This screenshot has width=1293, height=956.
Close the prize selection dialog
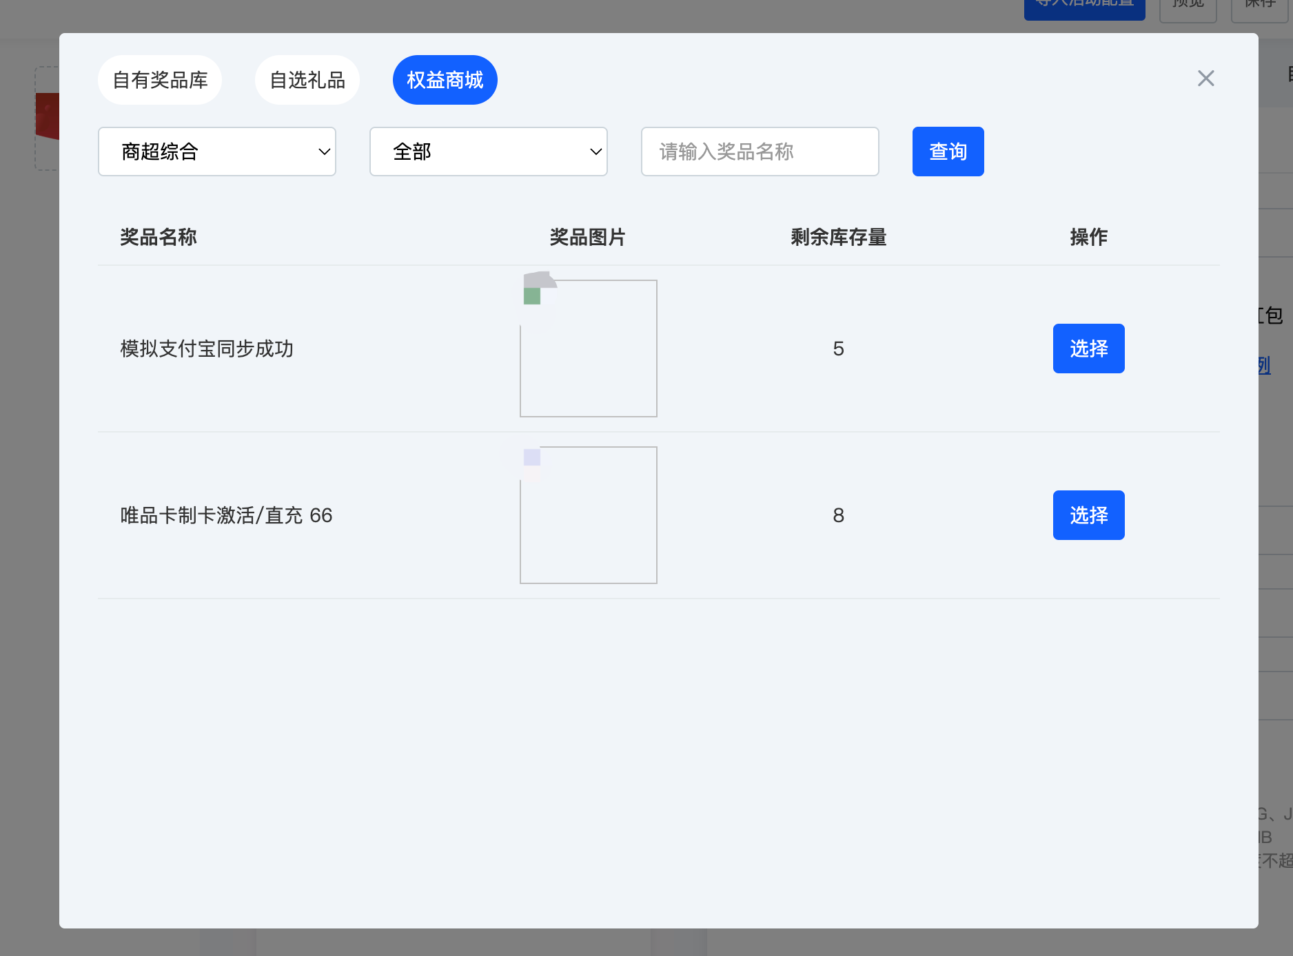tap(1205, 79)
